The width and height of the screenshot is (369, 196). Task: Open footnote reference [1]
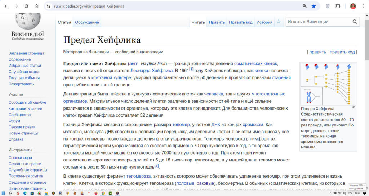191,69
